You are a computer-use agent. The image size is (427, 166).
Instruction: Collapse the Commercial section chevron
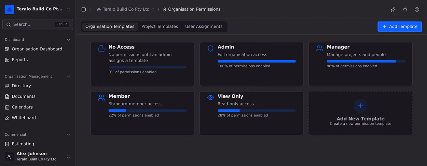coord(68,134)
